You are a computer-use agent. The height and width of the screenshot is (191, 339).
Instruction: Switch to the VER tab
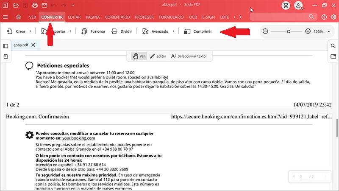pyautogui.click(x=33, y=17)
